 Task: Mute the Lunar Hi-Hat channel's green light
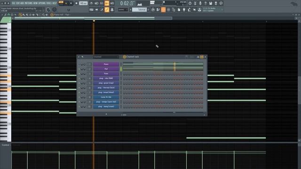[79, 97]
